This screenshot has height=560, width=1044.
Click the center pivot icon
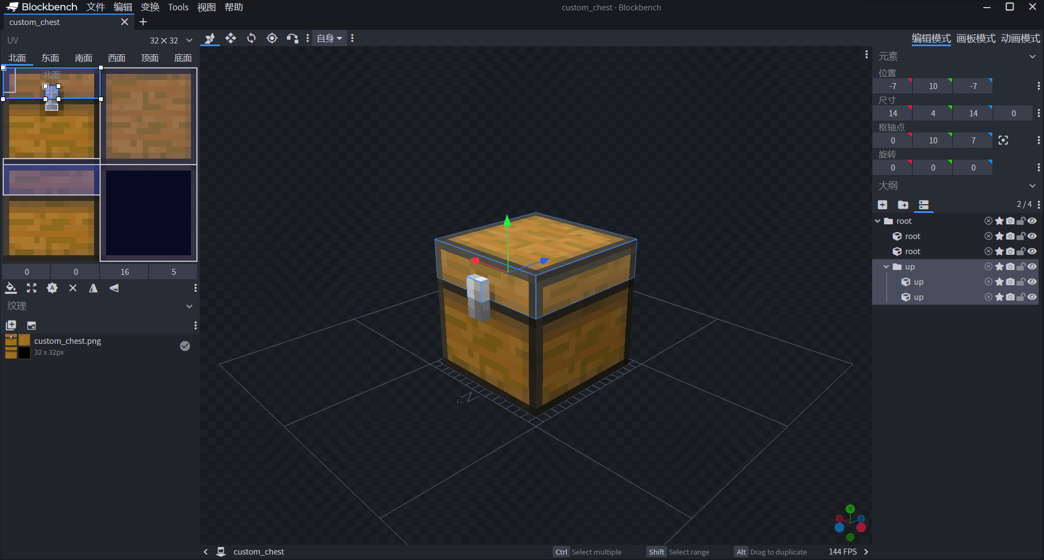pos(1003,141)
